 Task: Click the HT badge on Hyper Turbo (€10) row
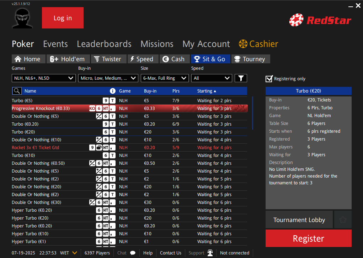click(106, 234)
